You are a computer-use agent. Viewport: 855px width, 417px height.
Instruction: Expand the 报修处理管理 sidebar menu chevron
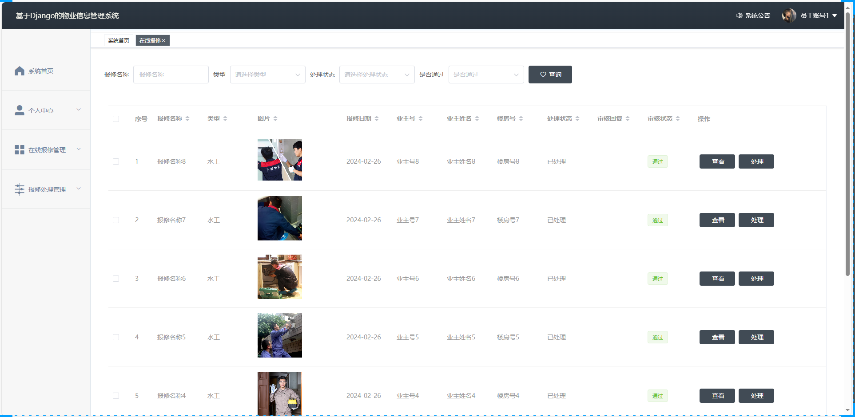pos(79,189)
